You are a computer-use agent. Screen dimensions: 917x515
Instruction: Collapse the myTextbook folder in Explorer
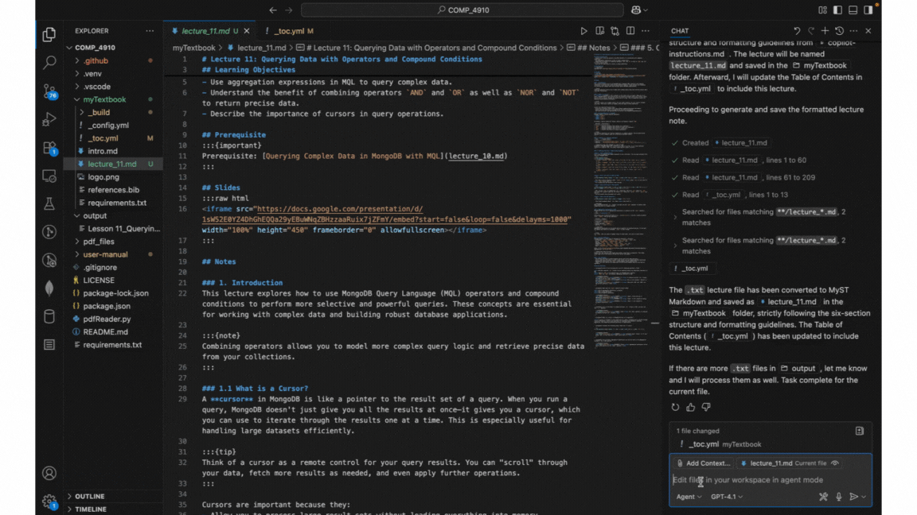[103, 99]
